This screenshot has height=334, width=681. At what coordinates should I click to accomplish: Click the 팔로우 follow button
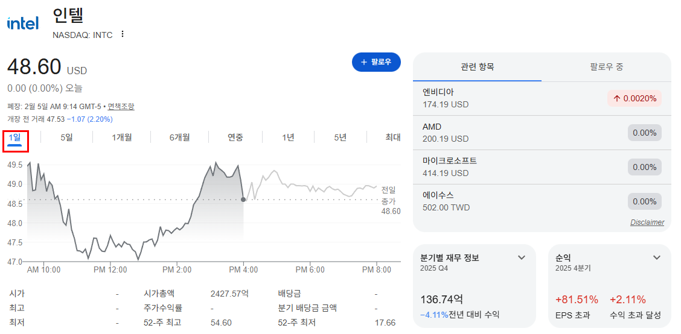[376, 62]
